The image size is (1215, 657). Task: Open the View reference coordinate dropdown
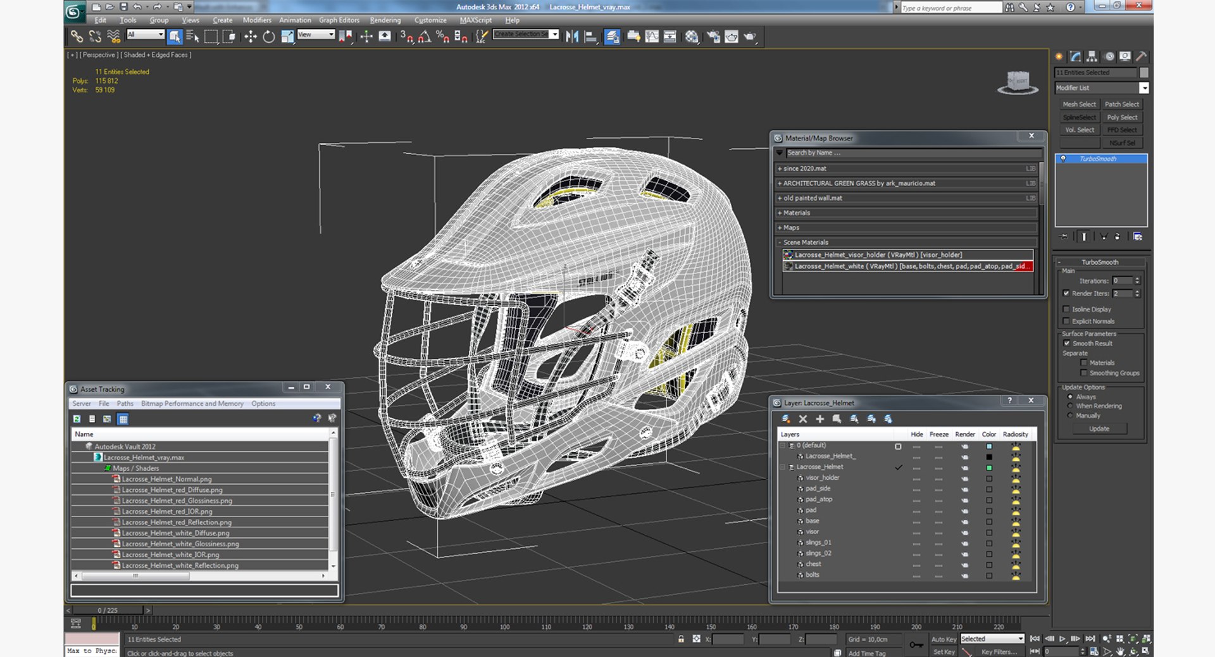click(x=316, y=35)
